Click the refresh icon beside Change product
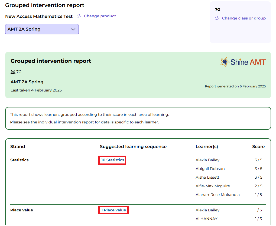 click(x=79, y=16)
